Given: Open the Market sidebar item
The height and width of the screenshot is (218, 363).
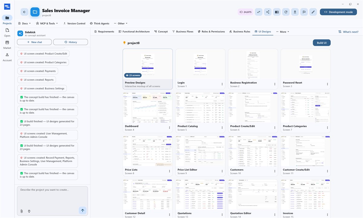Looking at the screenshot, I should [7, 45].
